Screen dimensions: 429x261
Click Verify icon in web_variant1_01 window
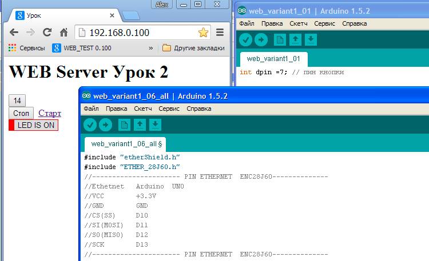coord(246,40)
